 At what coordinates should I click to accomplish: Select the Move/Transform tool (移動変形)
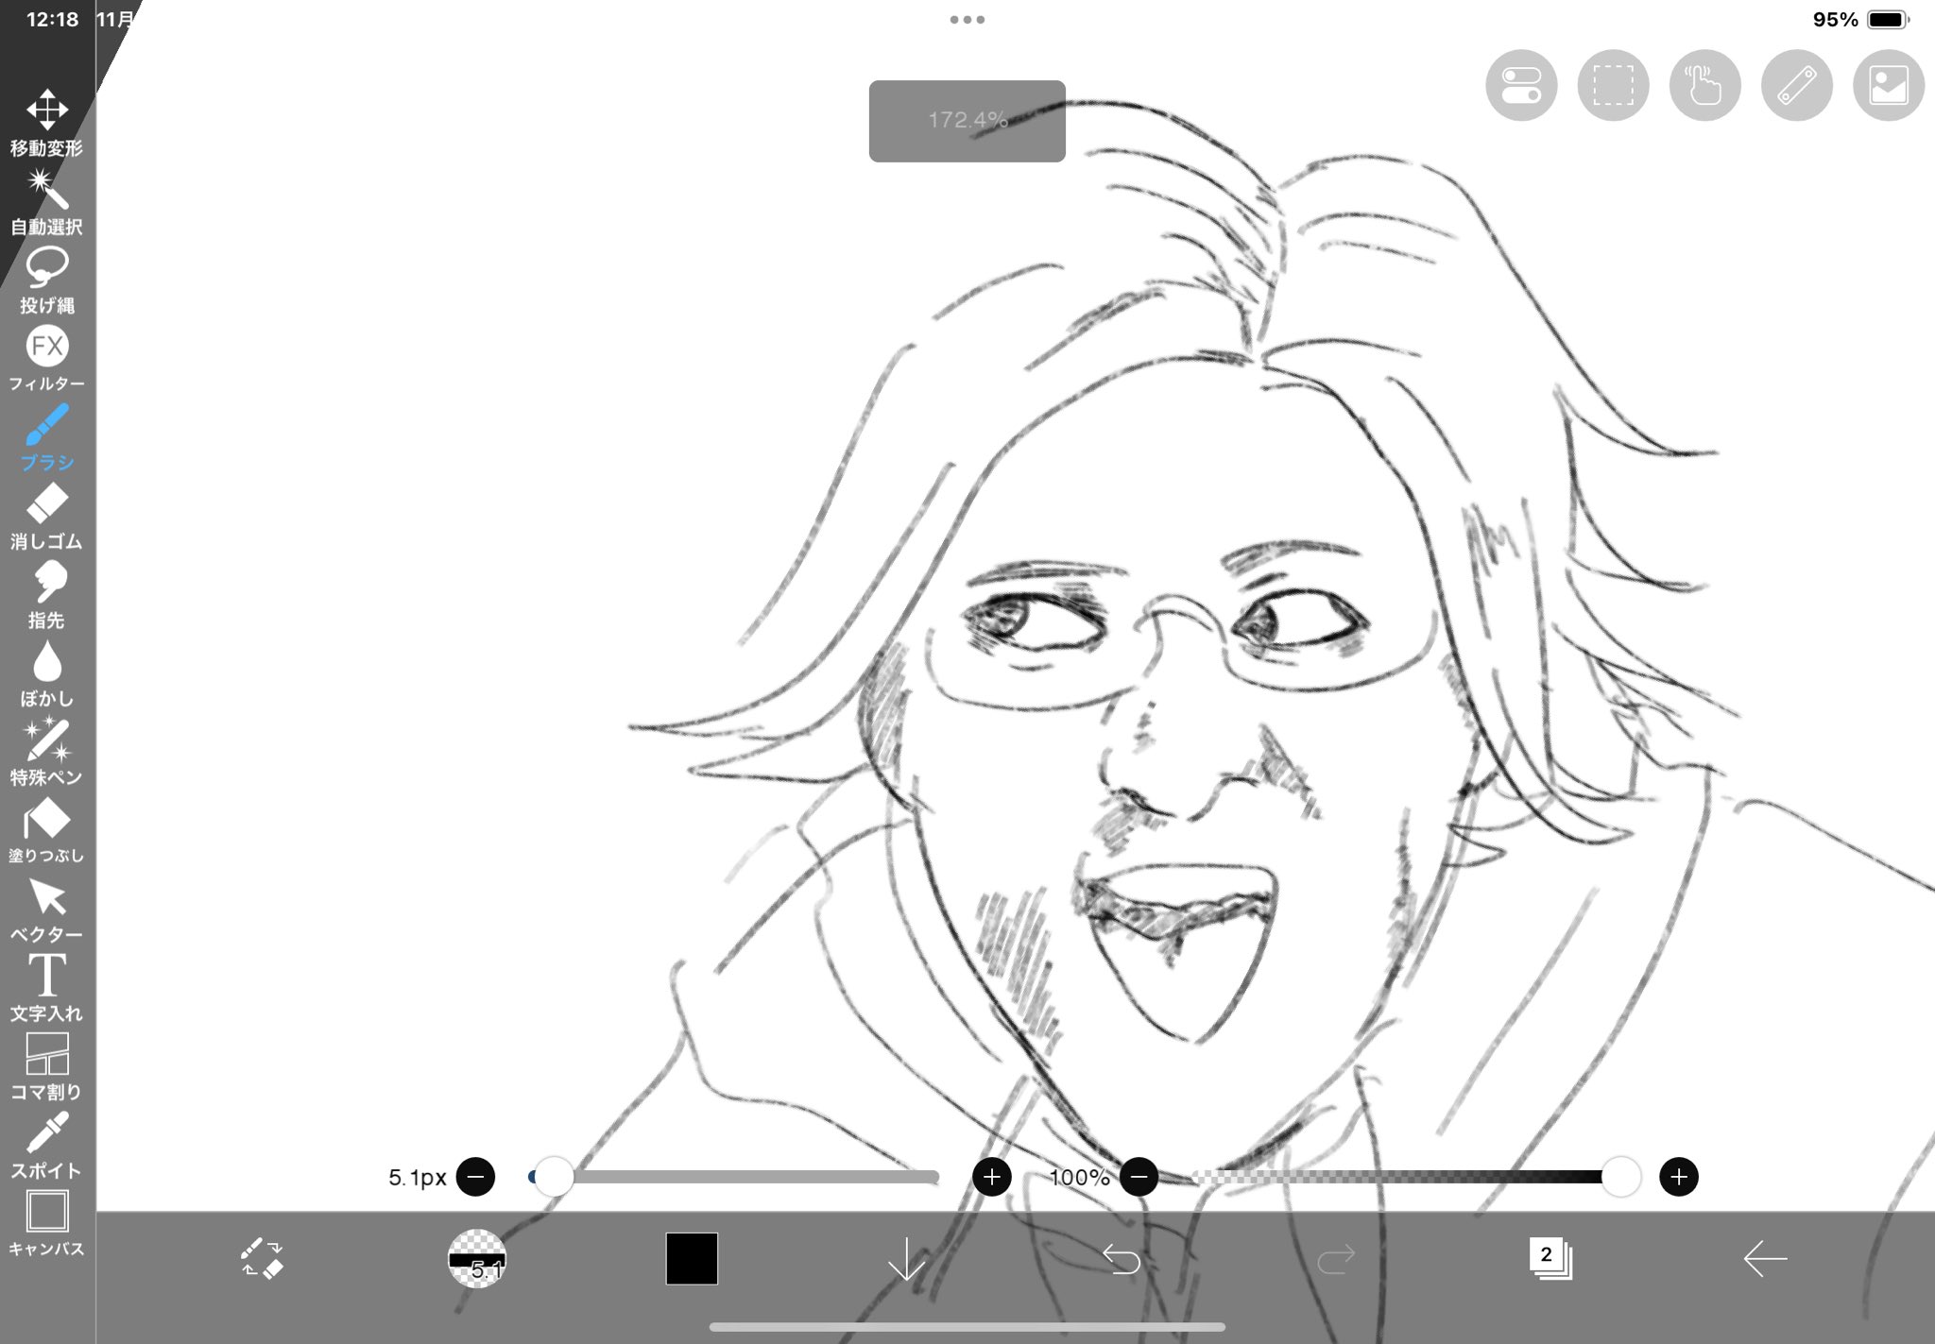[46, 111]
